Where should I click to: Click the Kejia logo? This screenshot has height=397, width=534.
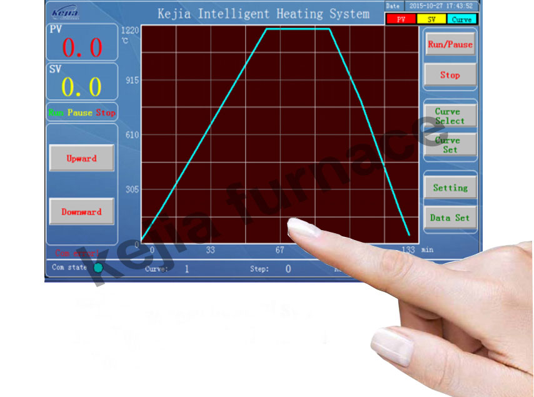[64, 13]
